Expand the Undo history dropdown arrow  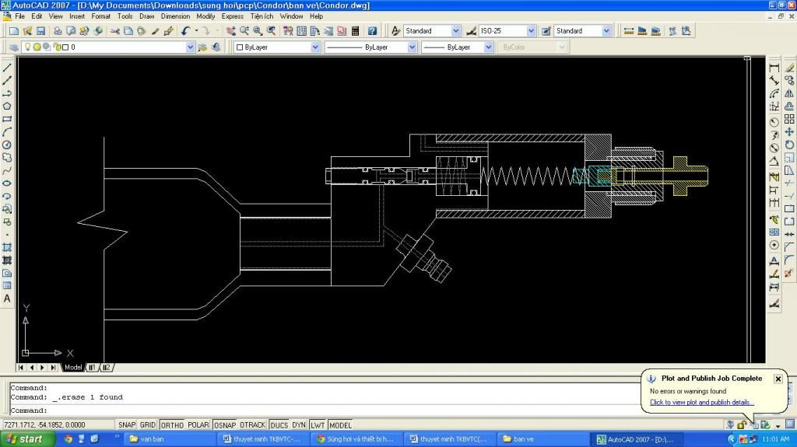tap(196, 31)
